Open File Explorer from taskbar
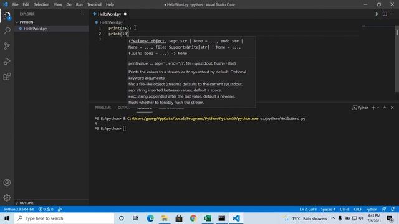 pos(165,218)
